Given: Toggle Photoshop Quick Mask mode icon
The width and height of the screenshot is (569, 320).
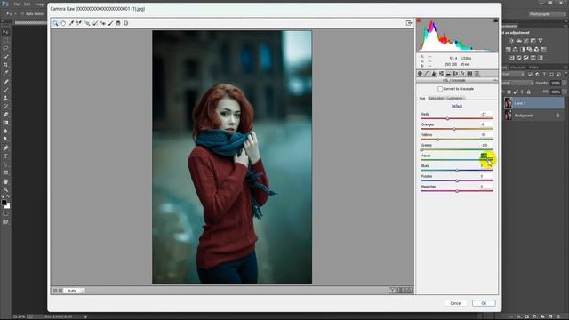Looking at the screenshot, I should pyautogui.click(x=5, y=213).
